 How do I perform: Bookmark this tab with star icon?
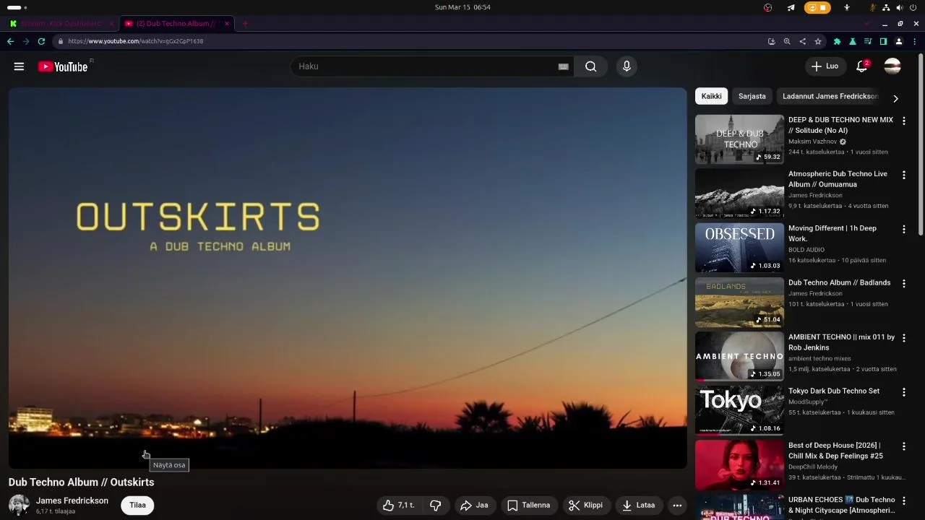pyautogui.click(x=818, y=41)
